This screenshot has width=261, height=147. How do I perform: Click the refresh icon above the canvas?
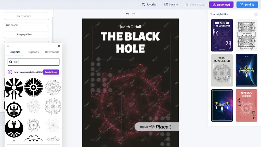[176, 14]
